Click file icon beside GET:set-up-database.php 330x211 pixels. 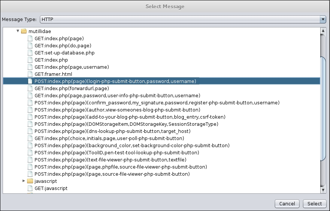[x=30, y=53]
